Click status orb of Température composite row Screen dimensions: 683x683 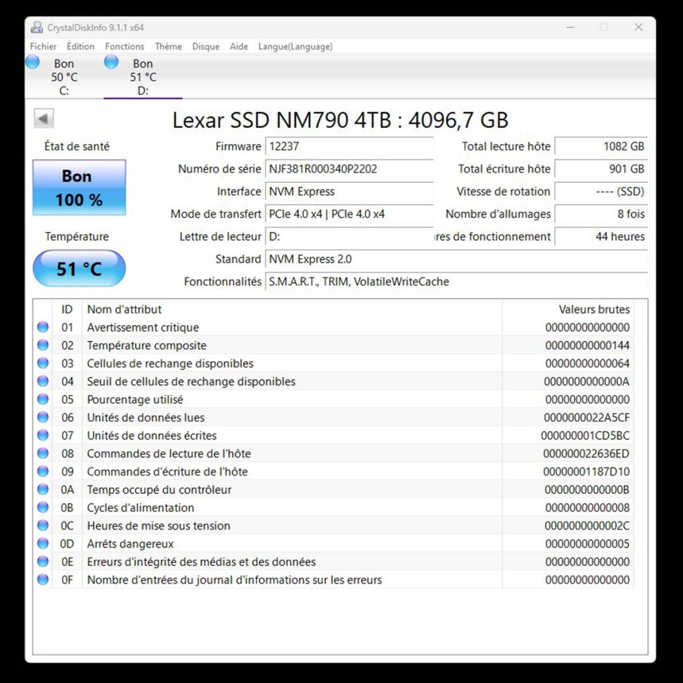click(43, 345)
